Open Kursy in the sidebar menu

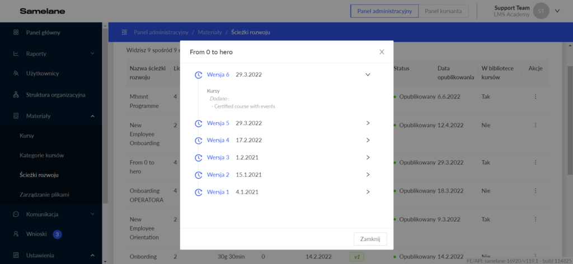coord(27,136)
